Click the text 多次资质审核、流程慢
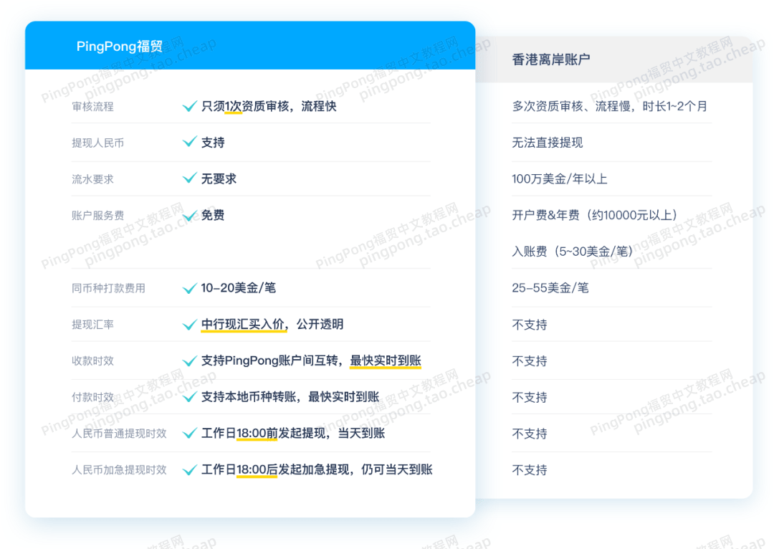Viewport: 774px width, 549px height. (x=571, y=106)
